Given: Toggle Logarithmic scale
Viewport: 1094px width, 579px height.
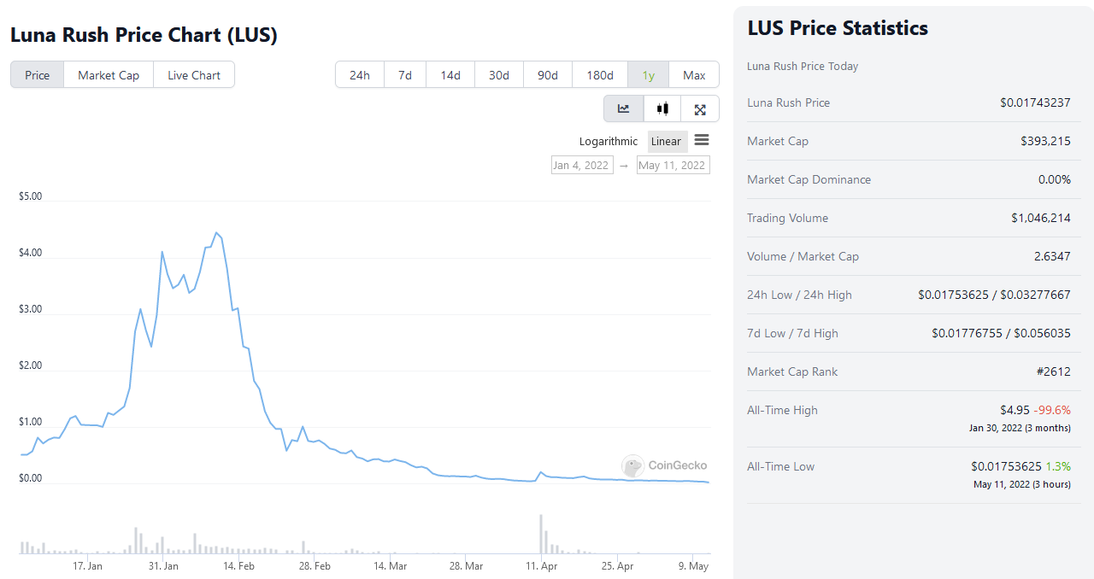Looking at the screenshot, I should (608, 142).
